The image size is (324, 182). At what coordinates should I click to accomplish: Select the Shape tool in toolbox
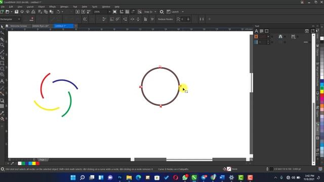pyautogui.click(x=2, y=33)
